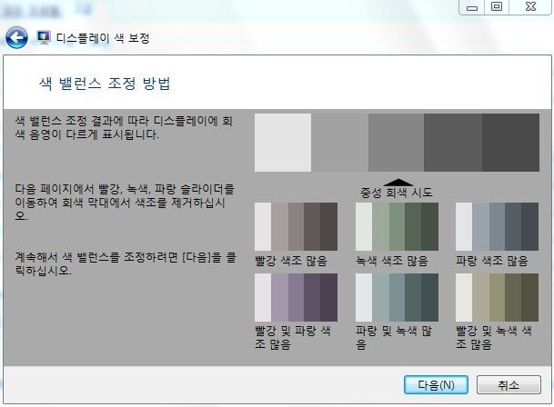Click the 녹색 색조 많음 sample swatch
The image size is (554, 407).
click(397, 226)
